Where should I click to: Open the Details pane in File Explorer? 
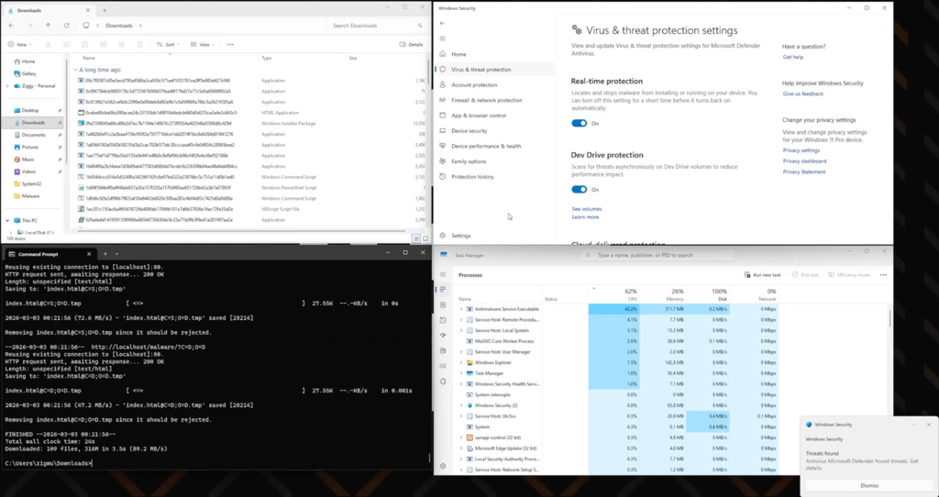(x=411, y=44)
